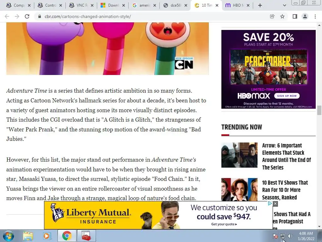Open Action Center flag tray icon
Screen dimensions: 322x242
click(x=275, y=236)
